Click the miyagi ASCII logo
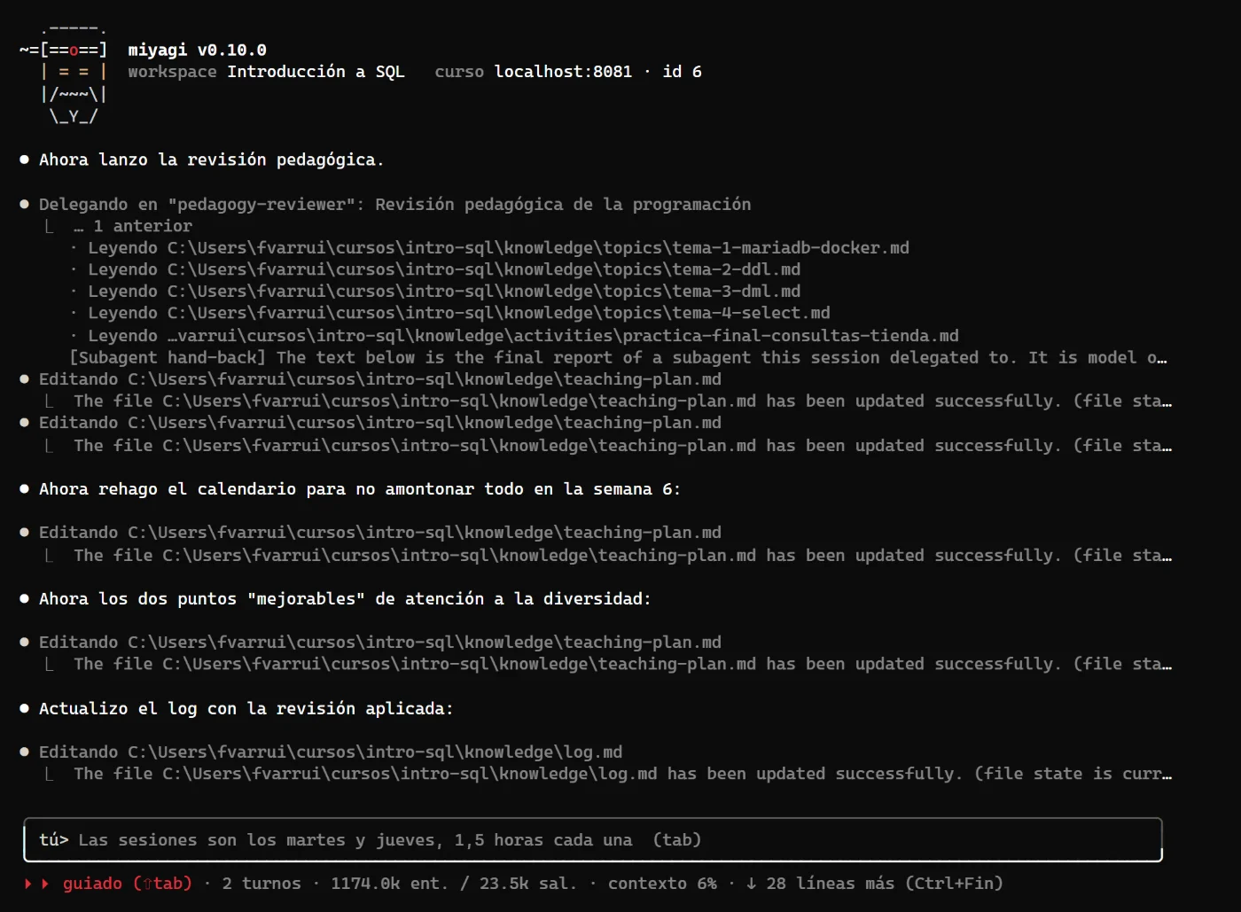Viewport: 1241px width, 912px height. [63, 73]
